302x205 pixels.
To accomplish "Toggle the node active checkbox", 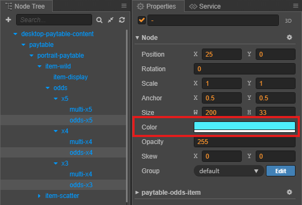I will click(142, 20).
